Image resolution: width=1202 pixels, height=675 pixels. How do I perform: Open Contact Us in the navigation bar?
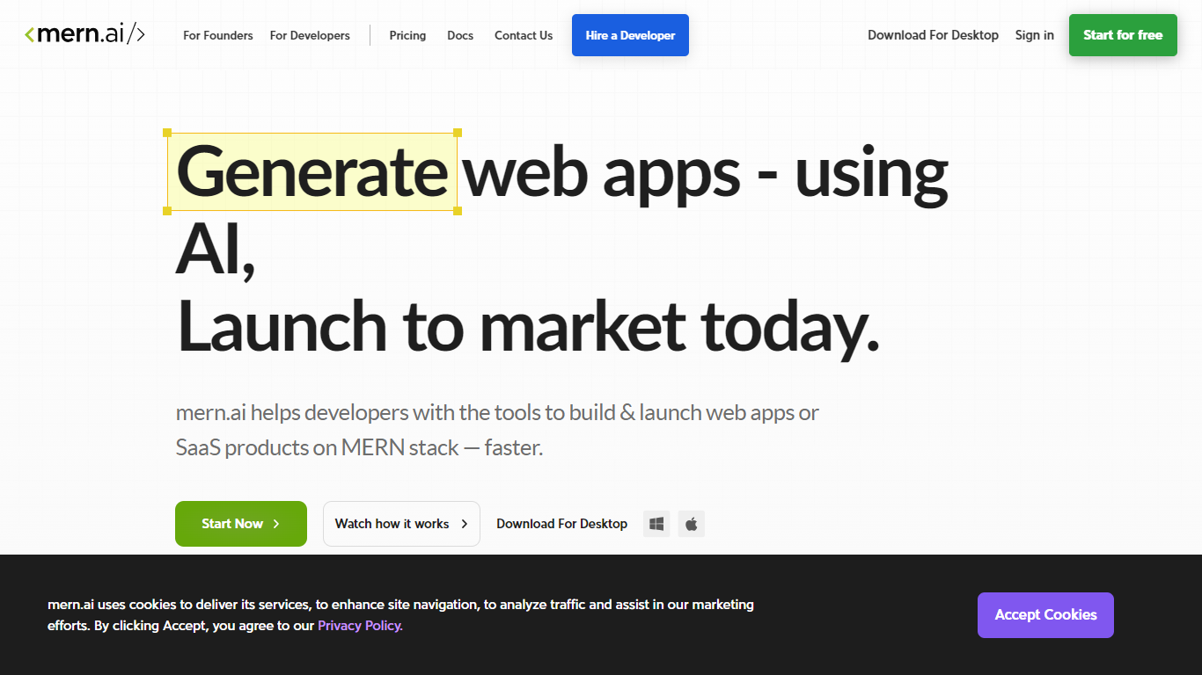524,36
